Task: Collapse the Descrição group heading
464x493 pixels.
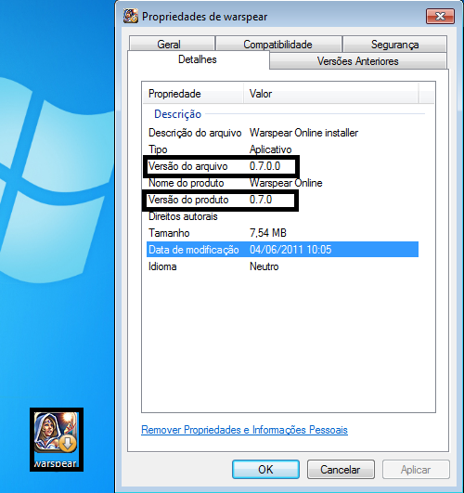Action: click(x=177, y=114)
